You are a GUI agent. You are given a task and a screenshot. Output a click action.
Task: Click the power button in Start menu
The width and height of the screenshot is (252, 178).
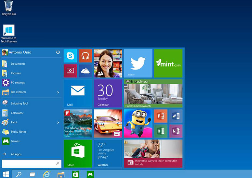tap(58, 52)
